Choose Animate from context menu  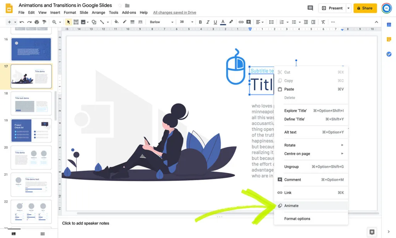(x=311, y=206)
